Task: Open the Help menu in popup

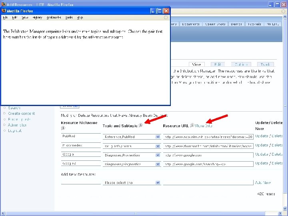Action: coord(80,18)
